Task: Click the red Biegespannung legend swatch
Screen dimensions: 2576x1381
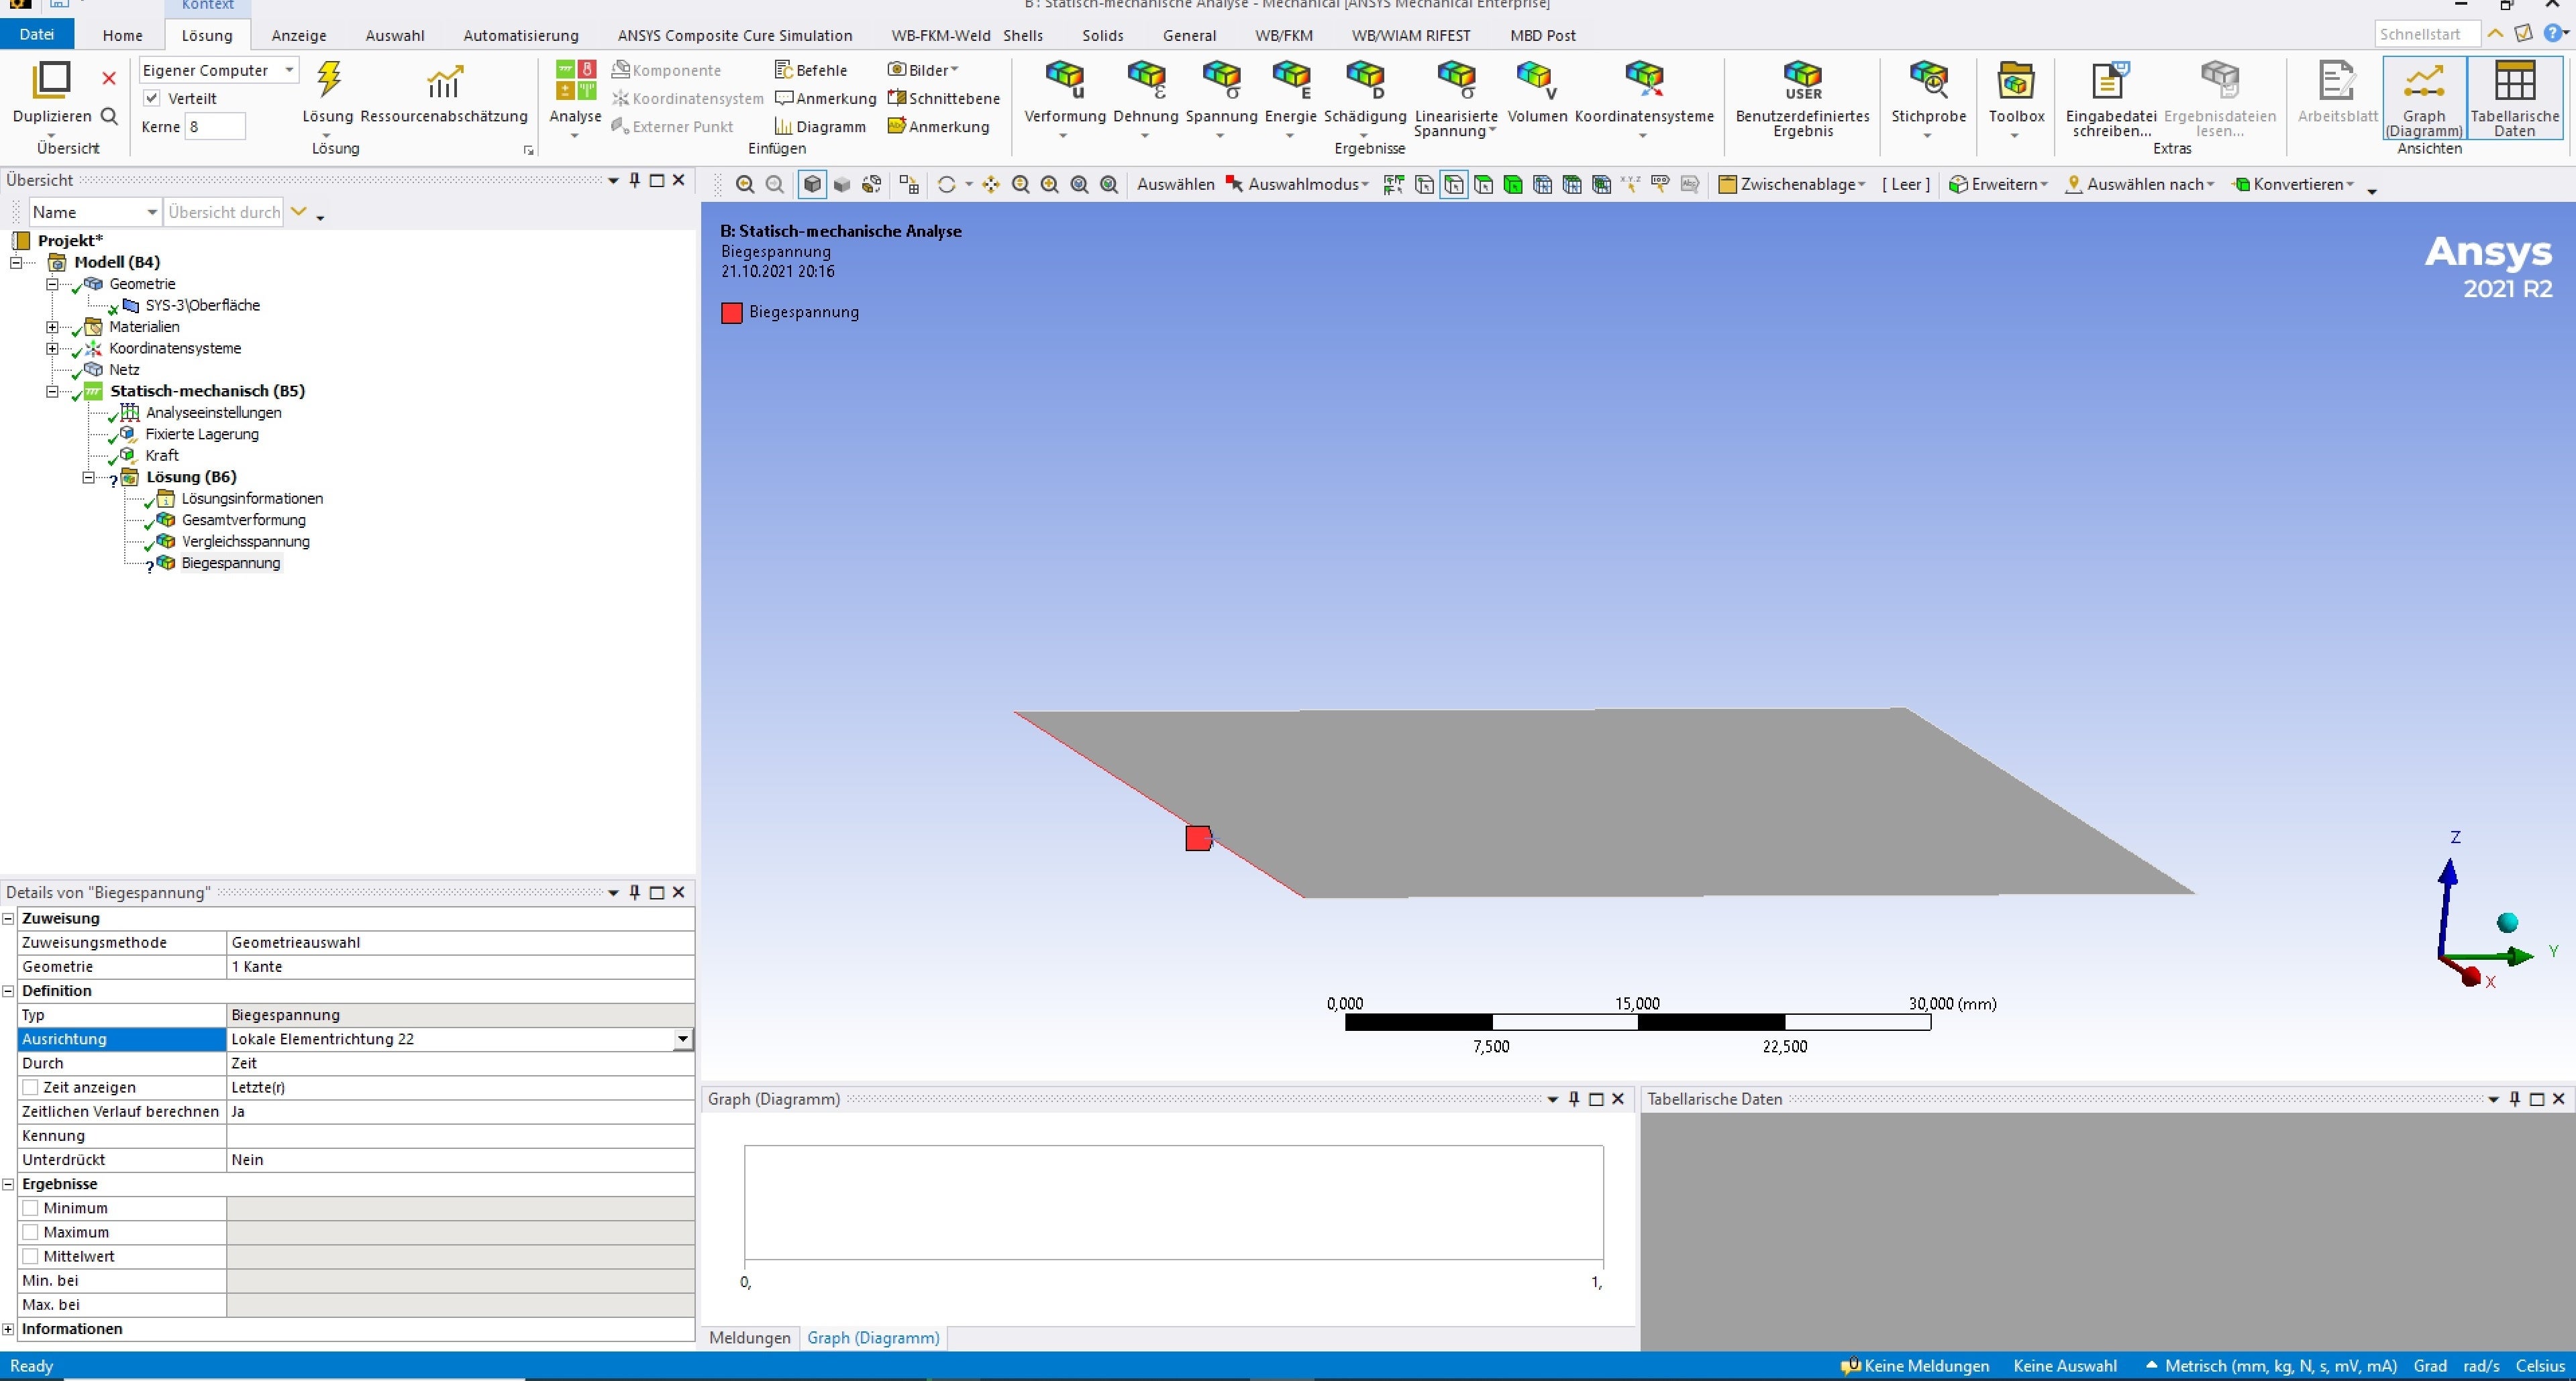Action: pos(732,313)
